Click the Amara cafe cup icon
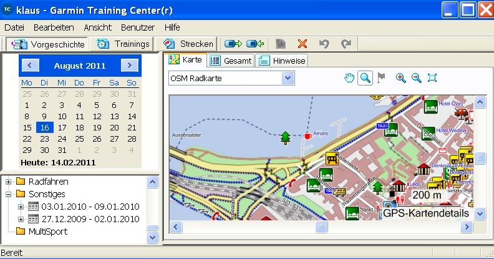The width and height of the screenshot is (494, 259). coord(308,136)
